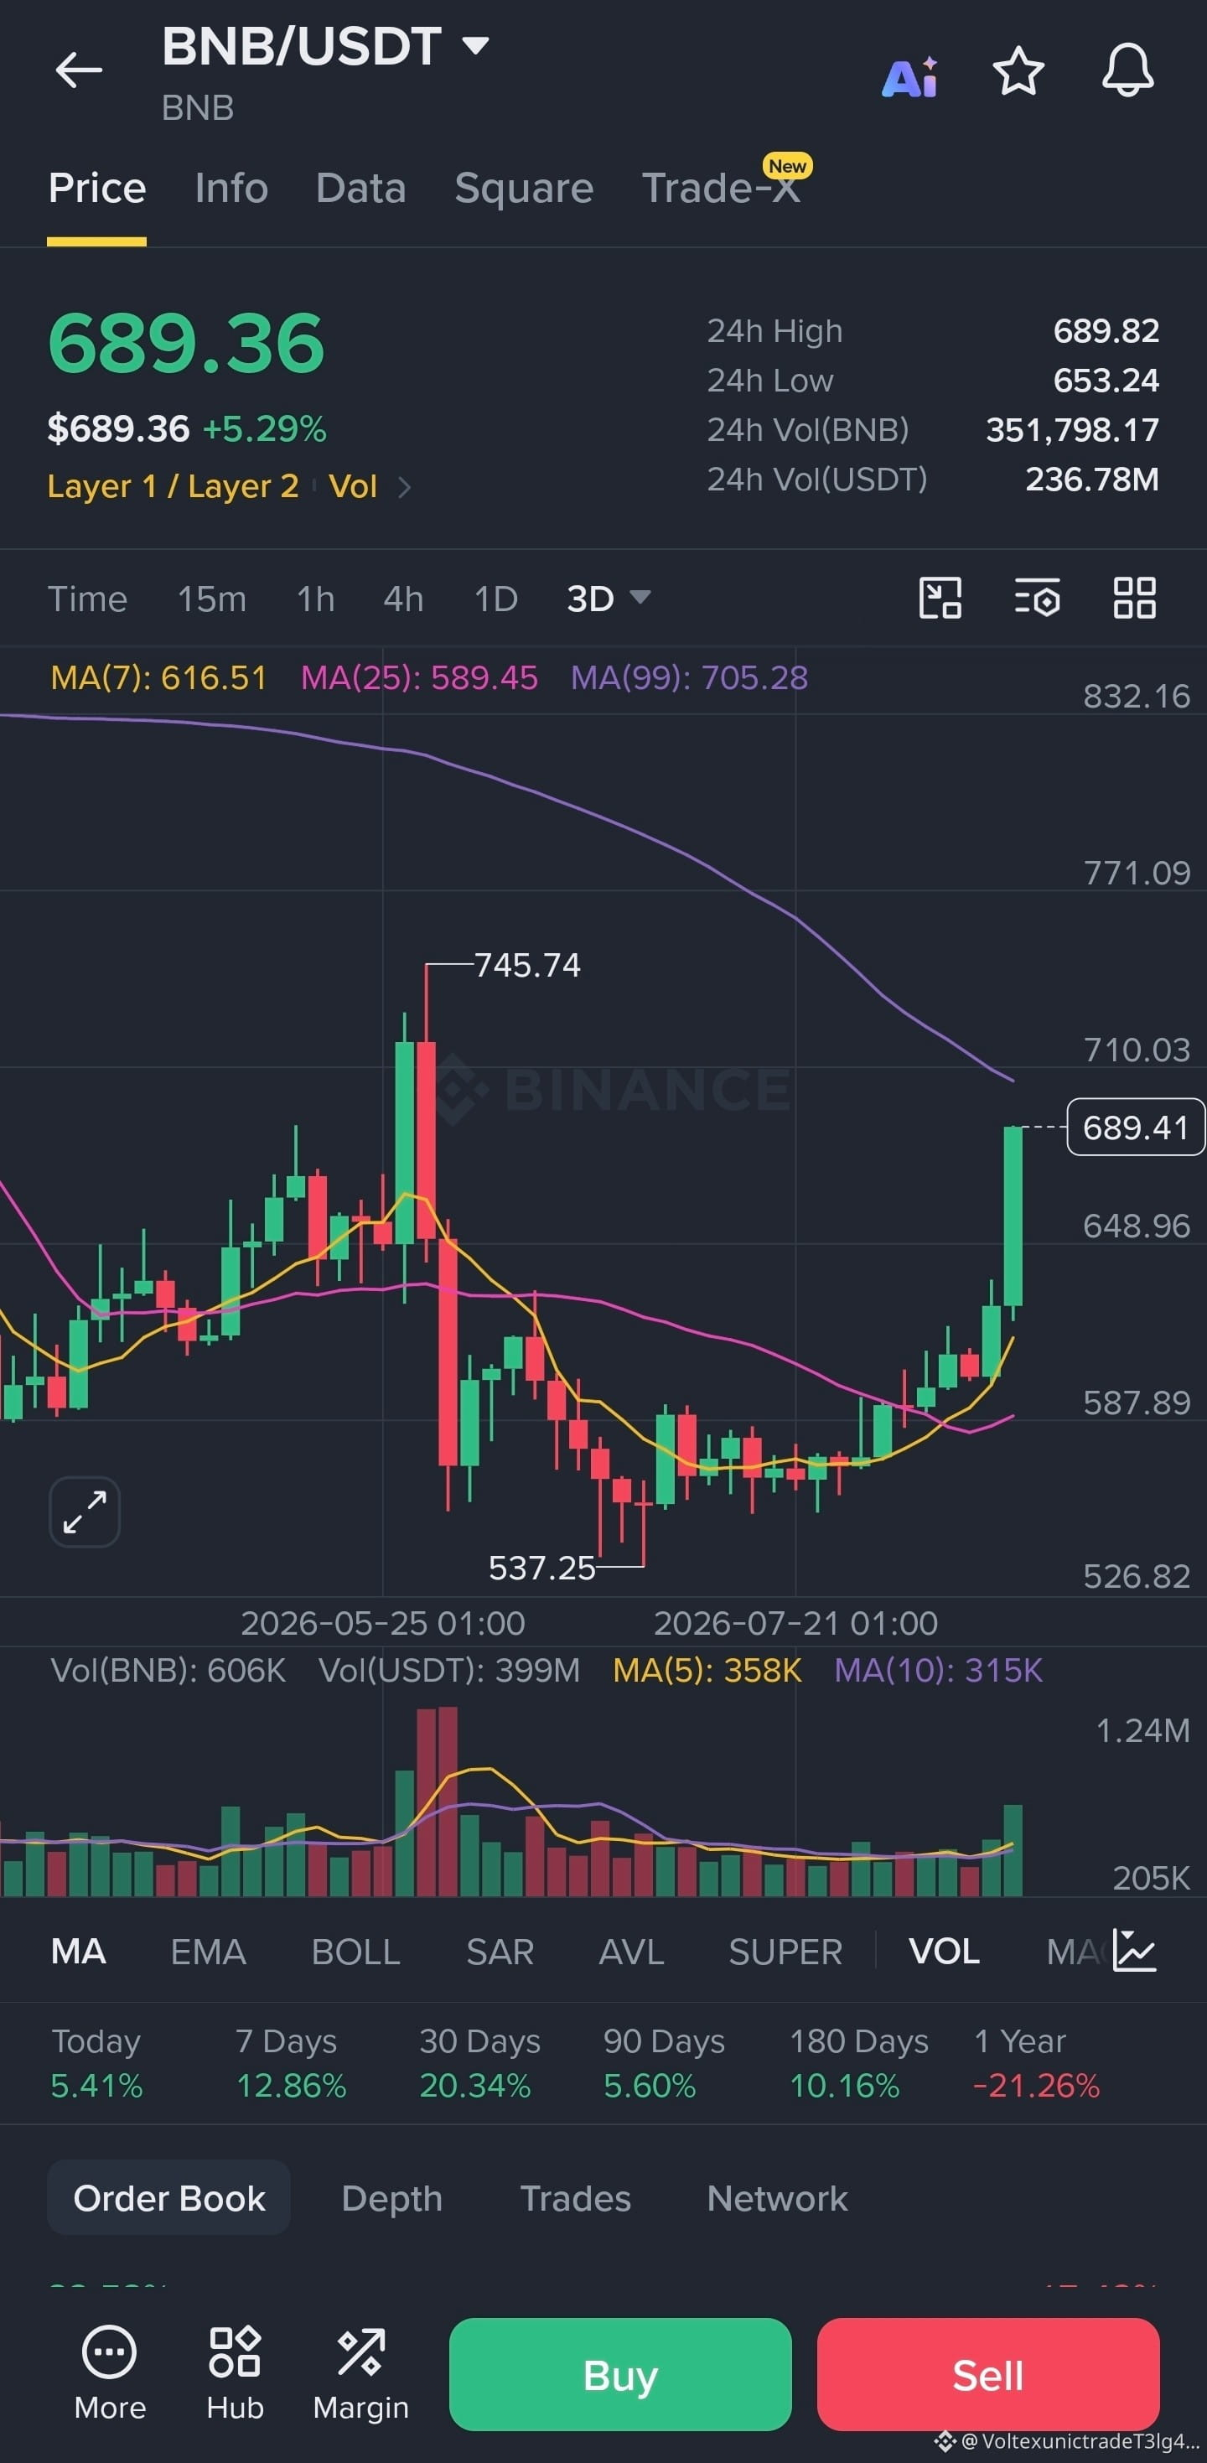
Task: Open the chart layout grid icon
Action: click(x=1134, y=599)
